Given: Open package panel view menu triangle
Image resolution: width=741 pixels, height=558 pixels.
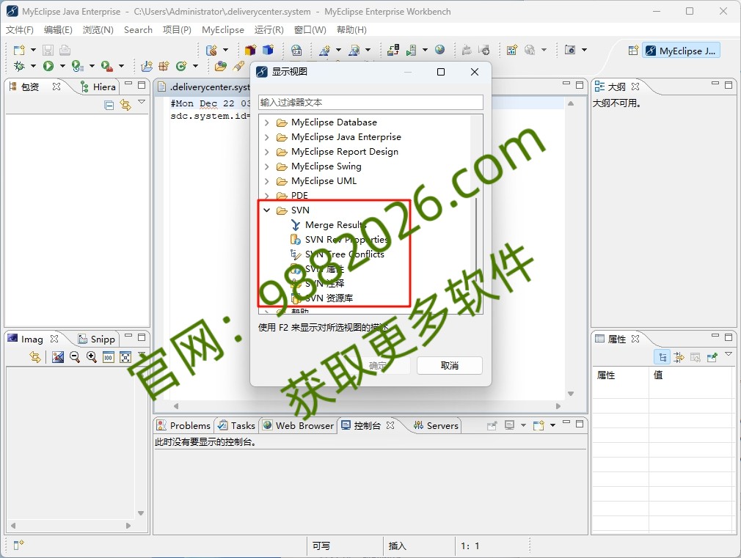Looking at the screenshot, I should pos(142,102).
